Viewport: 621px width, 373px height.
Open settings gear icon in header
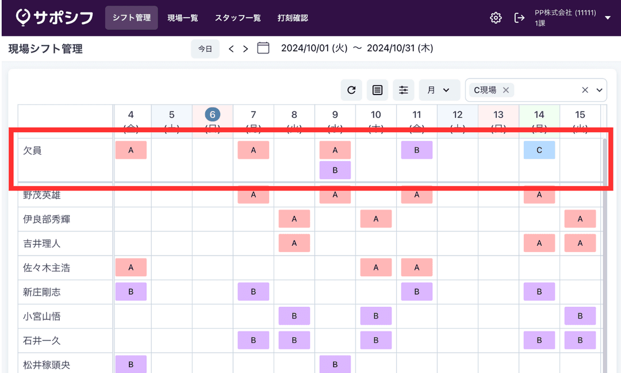[x=496, y=18]
